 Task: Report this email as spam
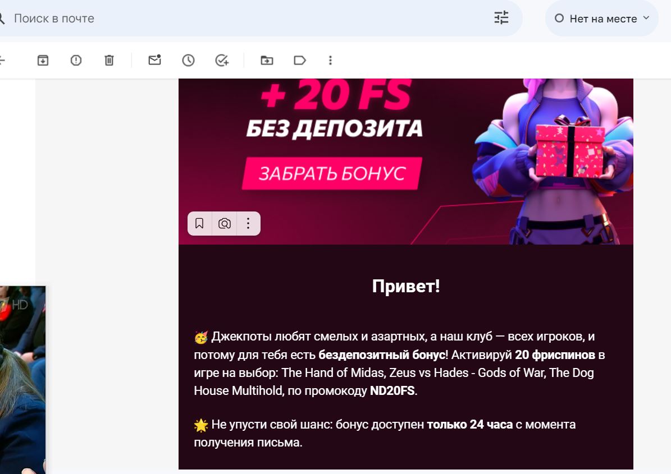click(76, 60)
